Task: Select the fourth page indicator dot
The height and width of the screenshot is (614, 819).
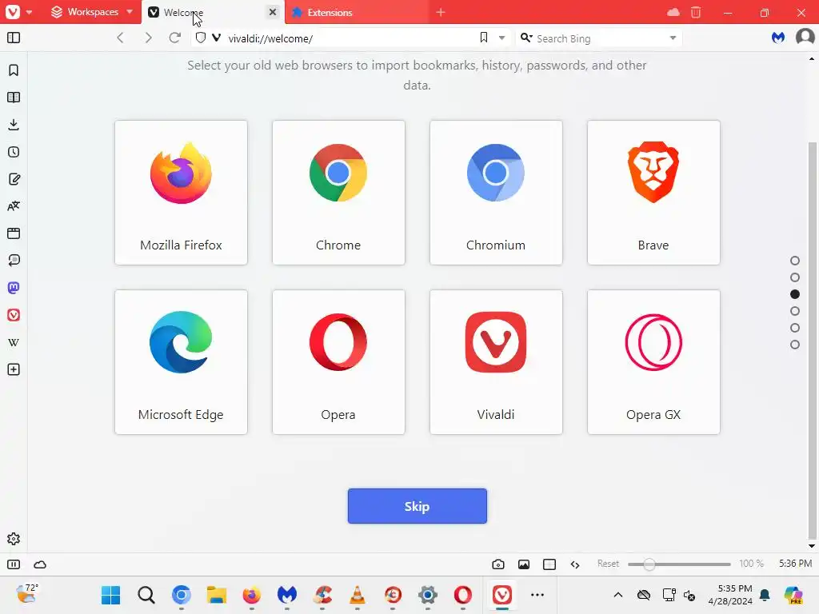Action: click(x=795, y=311)
